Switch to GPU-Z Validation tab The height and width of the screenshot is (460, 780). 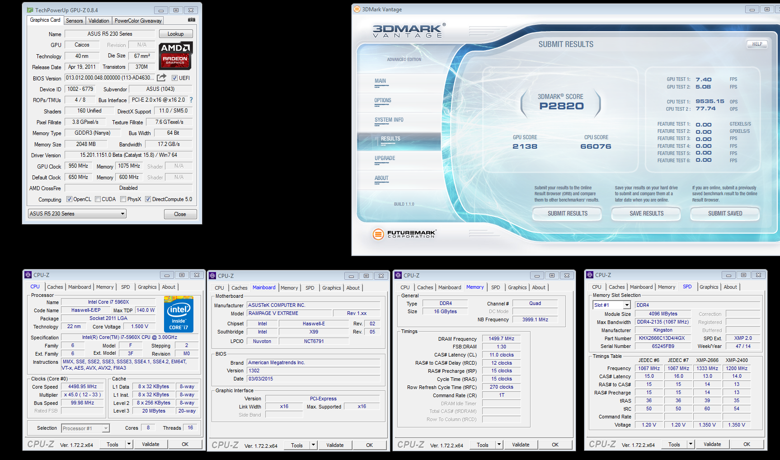point(99,21)
